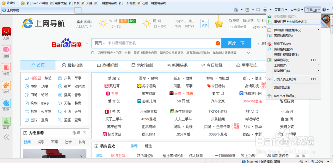Open the movies sidebar icon

pos(6,103)
